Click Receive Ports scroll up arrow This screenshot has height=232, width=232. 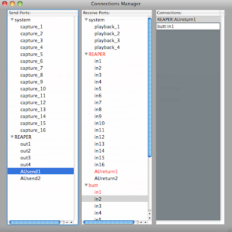pyautogui.click(x=150, y=213)
